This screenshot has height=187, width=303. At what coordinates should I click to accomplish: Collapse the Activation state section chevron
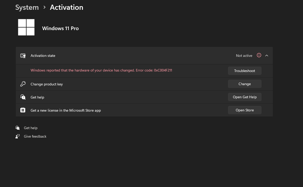coord(267,56)
